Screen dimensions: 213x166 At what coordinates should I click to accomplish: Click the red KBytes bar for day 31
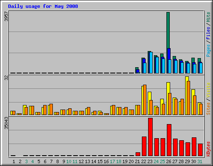[x=200, y=150]
